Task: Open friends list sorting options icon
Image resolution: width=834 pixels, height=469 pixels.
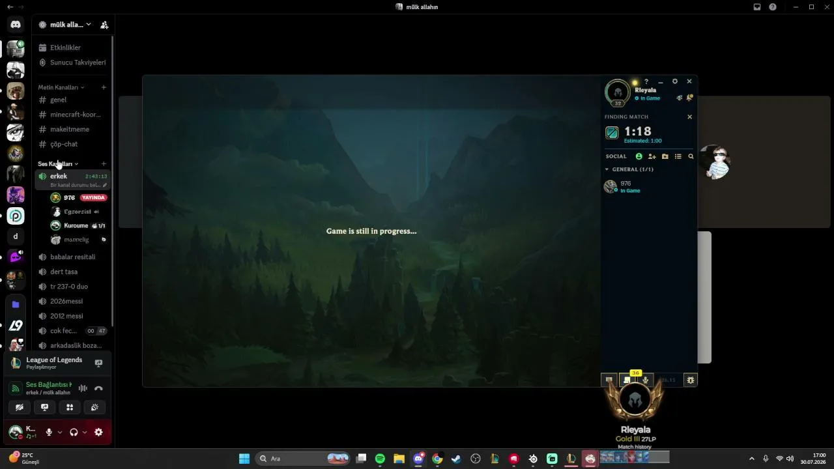Action: coord(678,156)
